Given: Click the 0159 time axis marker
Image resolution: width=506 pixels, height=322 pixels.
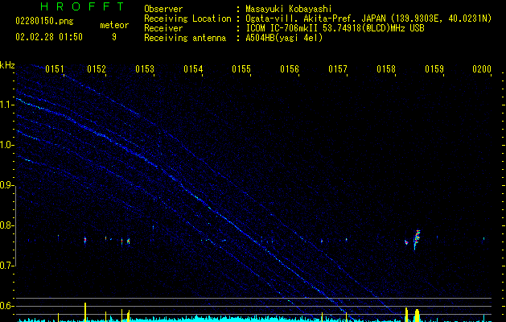Looking at the screenshot, I should (434, 69).
